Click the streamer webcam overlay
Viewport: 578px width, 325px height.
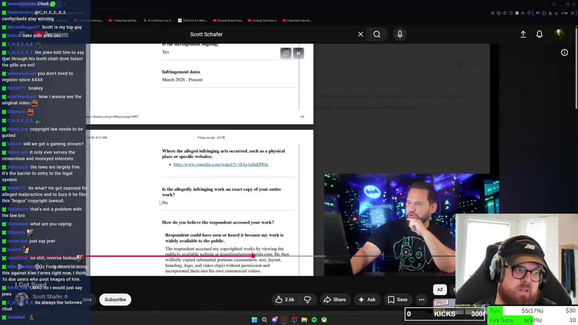coord(517,260)
